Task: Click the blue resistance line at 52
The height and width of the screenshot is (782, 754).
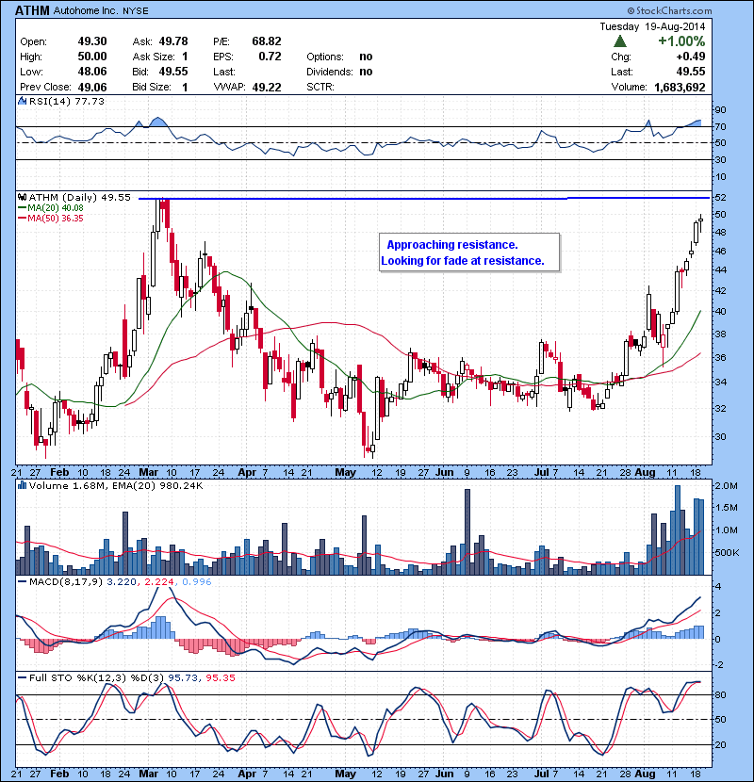Action: click(424, 199)
